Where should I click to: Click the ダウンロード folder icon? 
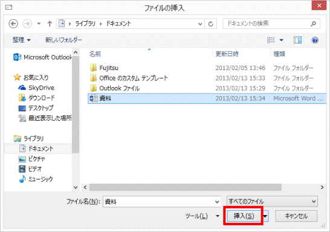pyautogui.click(x=22, y=98)
